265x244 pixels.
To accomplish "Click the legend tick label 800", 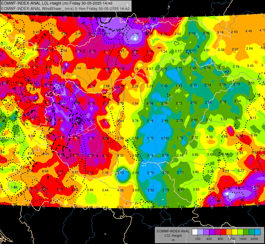I will (x=220, y=239).
